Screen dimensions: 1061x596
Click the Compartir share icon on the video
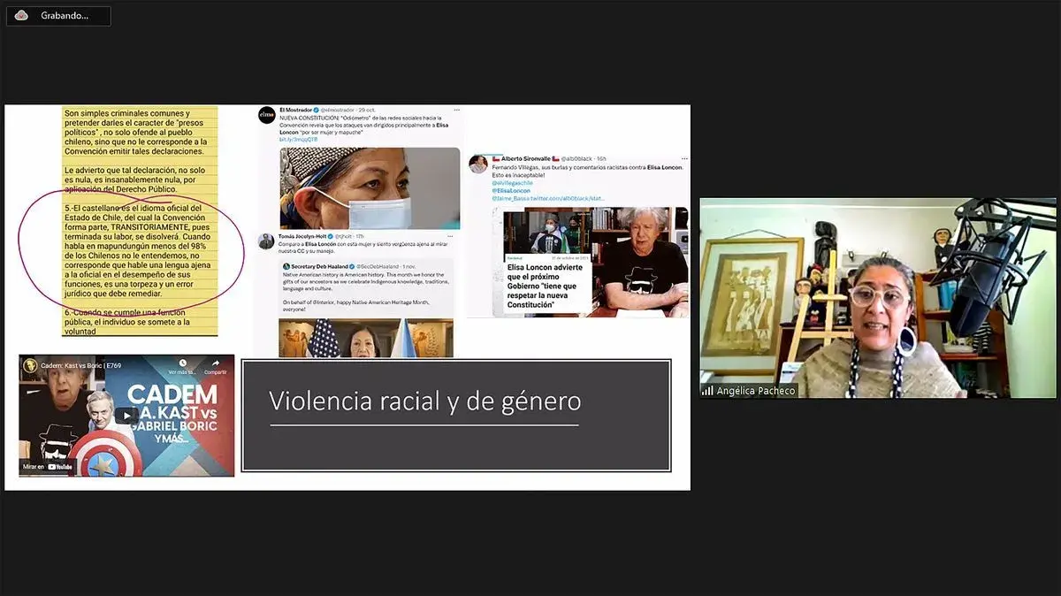217,363
